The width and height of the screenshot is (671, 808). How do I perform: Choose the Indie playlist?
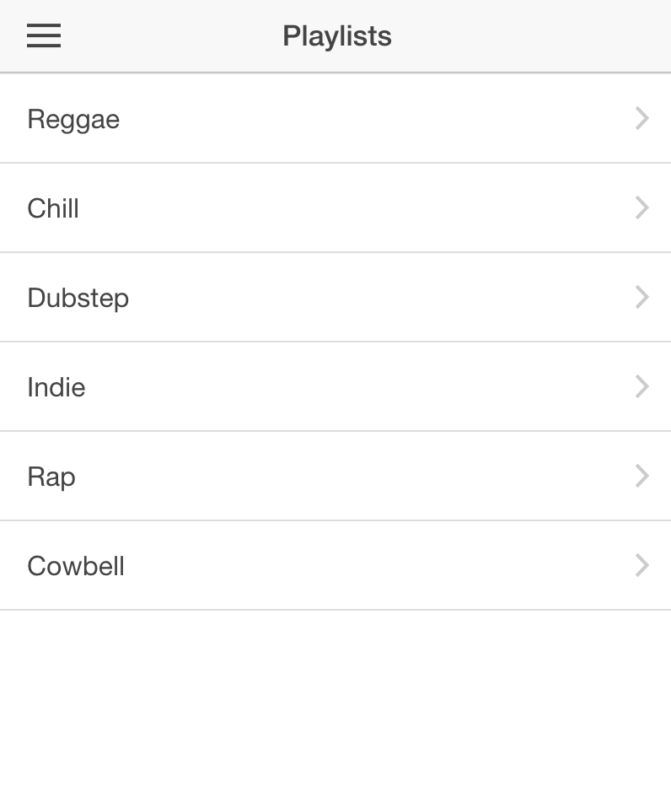335,387
